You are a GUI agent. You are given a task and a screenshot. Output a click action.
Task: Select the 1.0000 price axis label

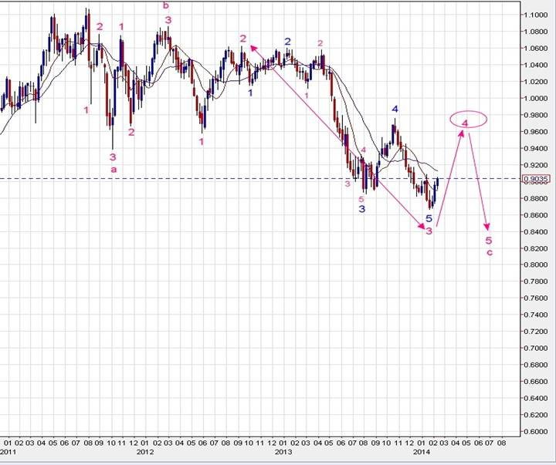[536, 98]
